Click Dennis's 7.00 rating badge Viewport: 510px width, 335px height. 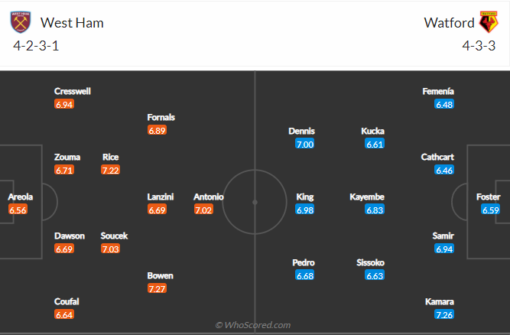[x=304, y=144]
